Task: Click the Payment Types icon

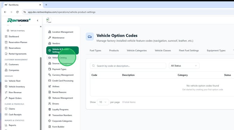Action: pos(50,69)
